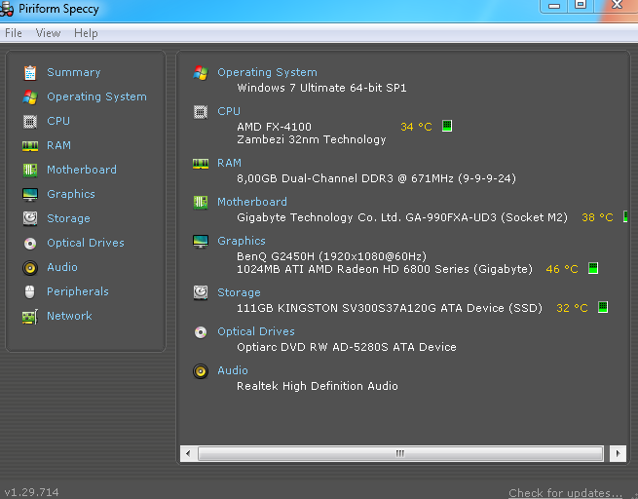Click the storage temperature indicator next to 32 °C
Viewport: 638px width, 499px height.
tap(603, 307)
